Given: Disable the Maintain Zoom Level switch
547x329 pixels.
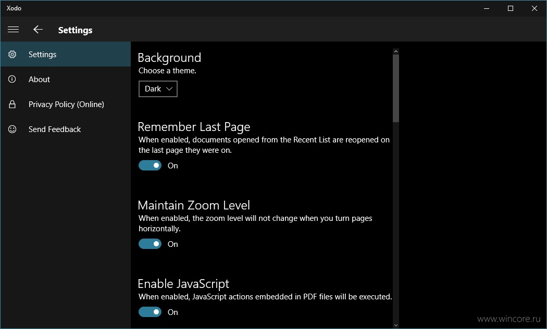Looking at the screenshot, I should click(150, 244).
